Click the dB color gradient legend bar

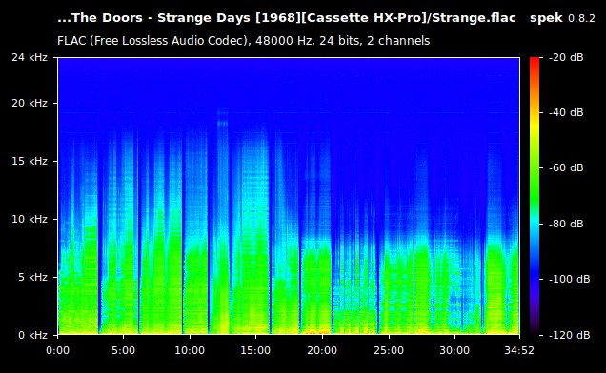tap(535, 196)
